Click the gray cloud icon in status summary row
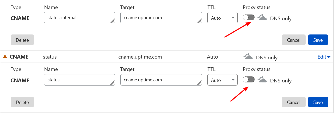 (x=248, y=57)
